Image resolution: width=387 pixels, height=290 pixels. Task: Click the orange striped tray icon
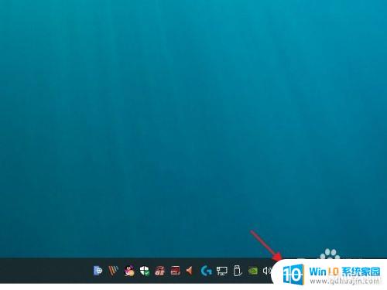pyautogui.click(x=113, y=271)
